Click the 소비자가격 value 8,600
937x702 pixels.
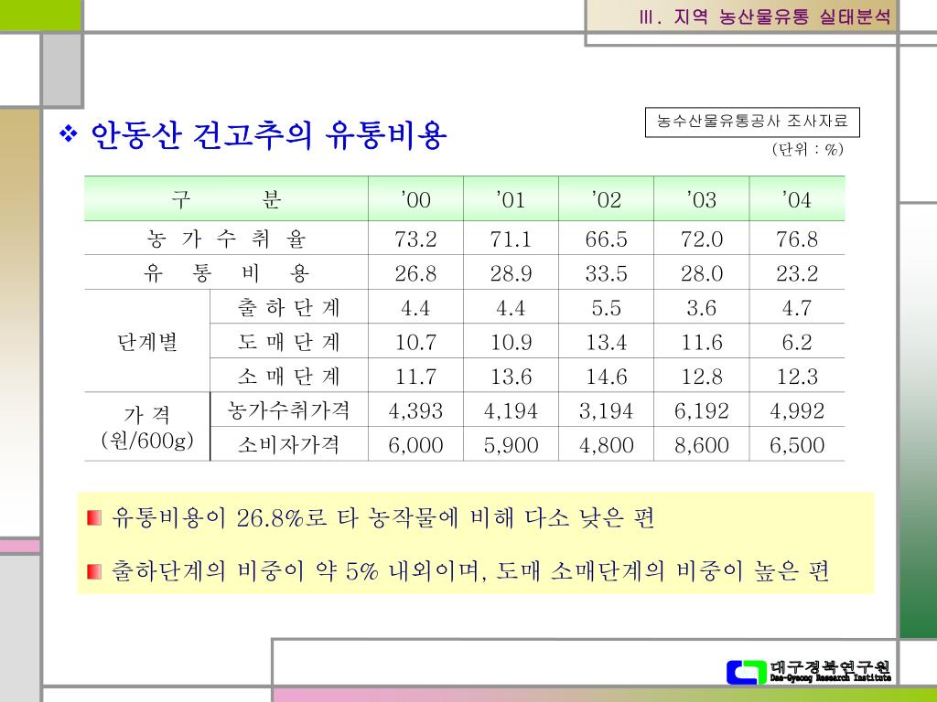[x=702, y=445]
